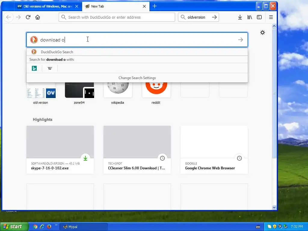This screenshot has width=308, height=231.
Task: Submit the oldversion search with its arrow
Action: [x=214, y=17]
